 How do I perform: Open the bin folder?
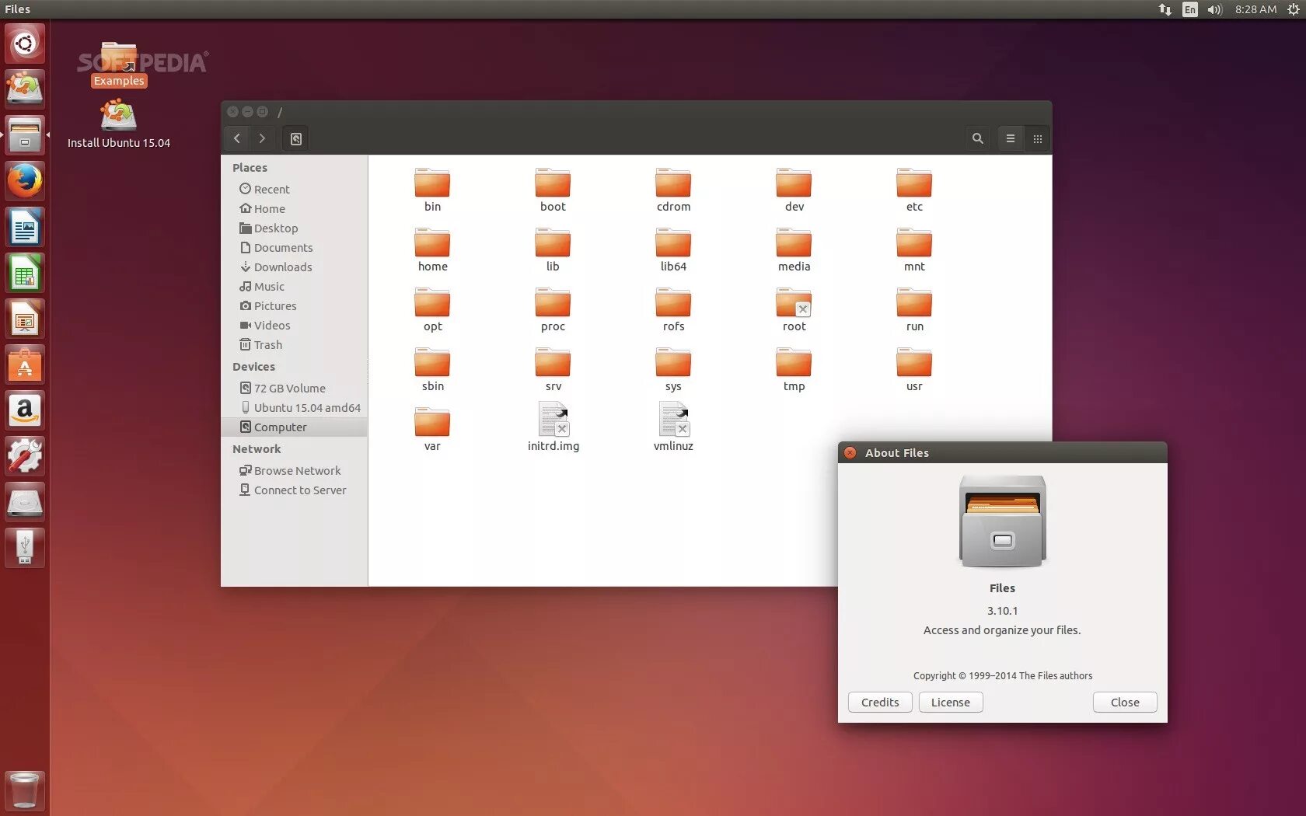coord(432,190)
